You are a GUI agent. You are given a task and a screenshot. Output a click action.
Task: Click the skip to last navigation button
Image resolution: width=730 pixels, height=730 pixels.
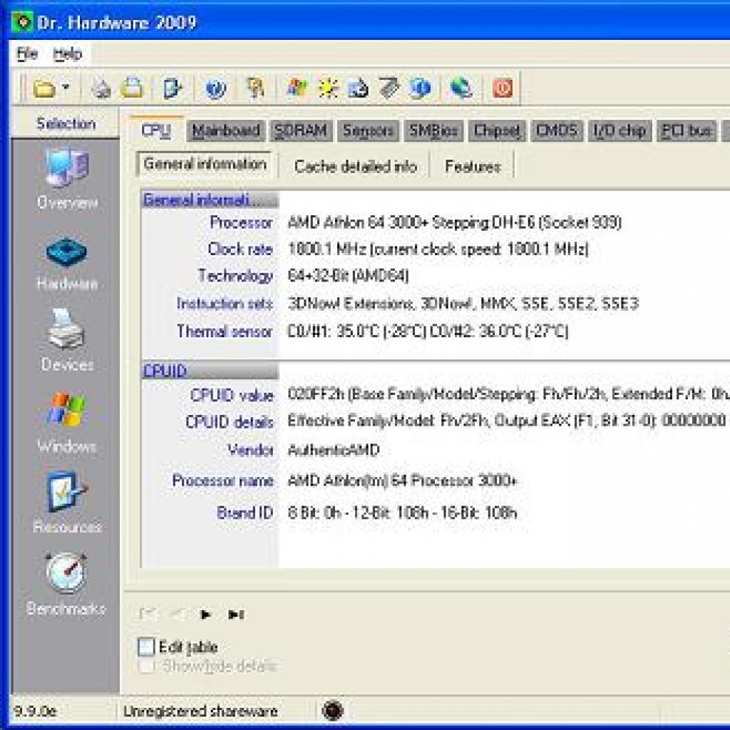click(x=236, y=615)
